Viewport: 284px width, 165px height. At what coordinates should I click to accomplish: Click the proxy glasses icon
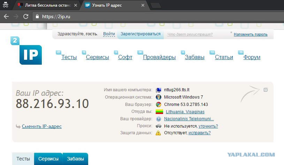coord(159,126)
